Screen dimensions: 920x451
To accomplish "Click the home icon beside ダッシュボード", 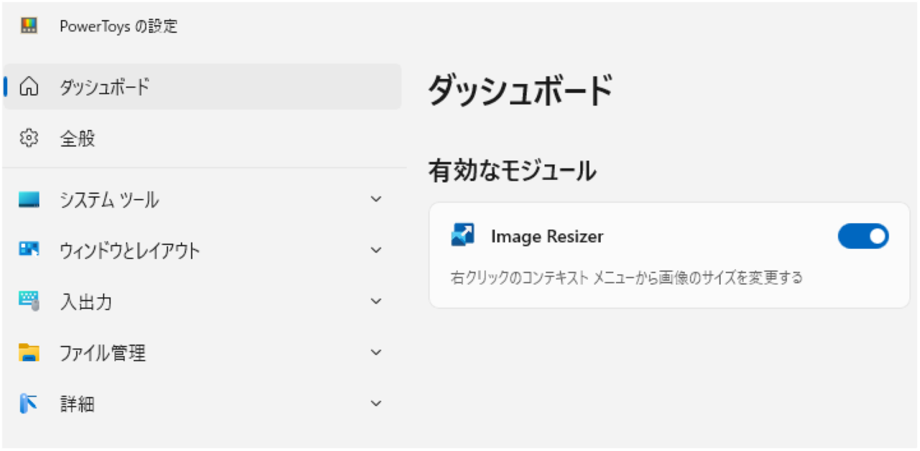I will point(29,88).
